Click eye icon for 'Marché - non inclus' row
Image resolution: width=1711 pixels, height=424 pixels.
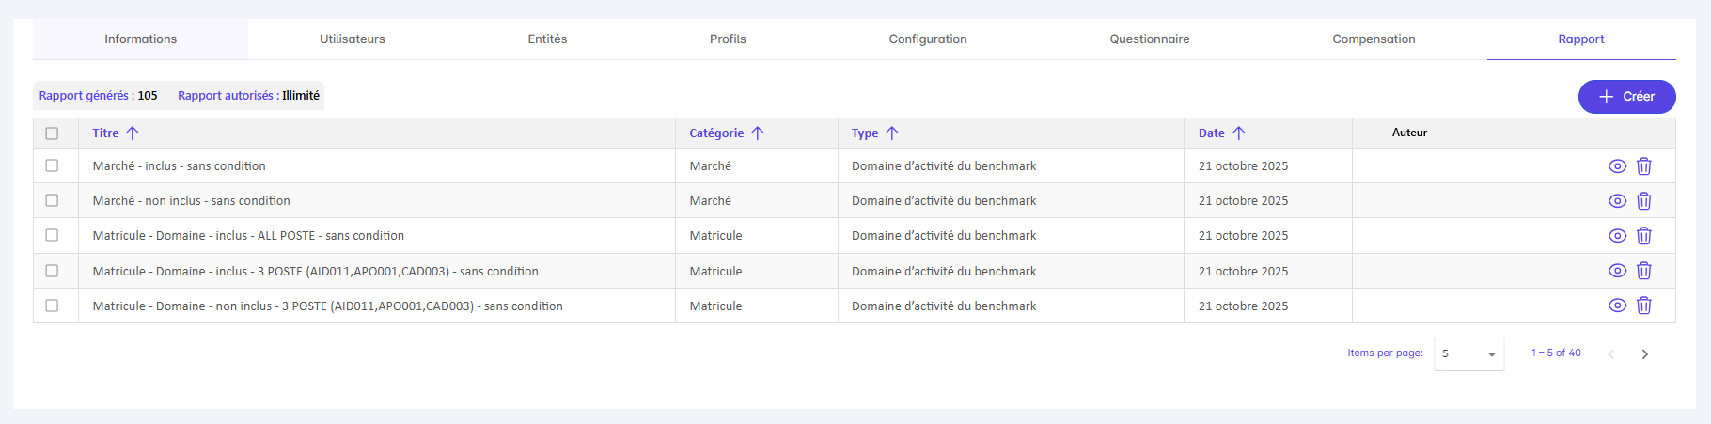(x=1617, y=201)
